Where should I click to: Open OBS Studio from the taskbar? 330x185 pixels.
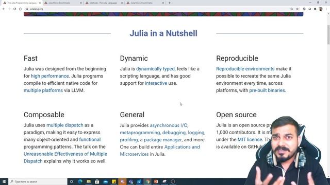pyautogui.click(x=173, y=181)
